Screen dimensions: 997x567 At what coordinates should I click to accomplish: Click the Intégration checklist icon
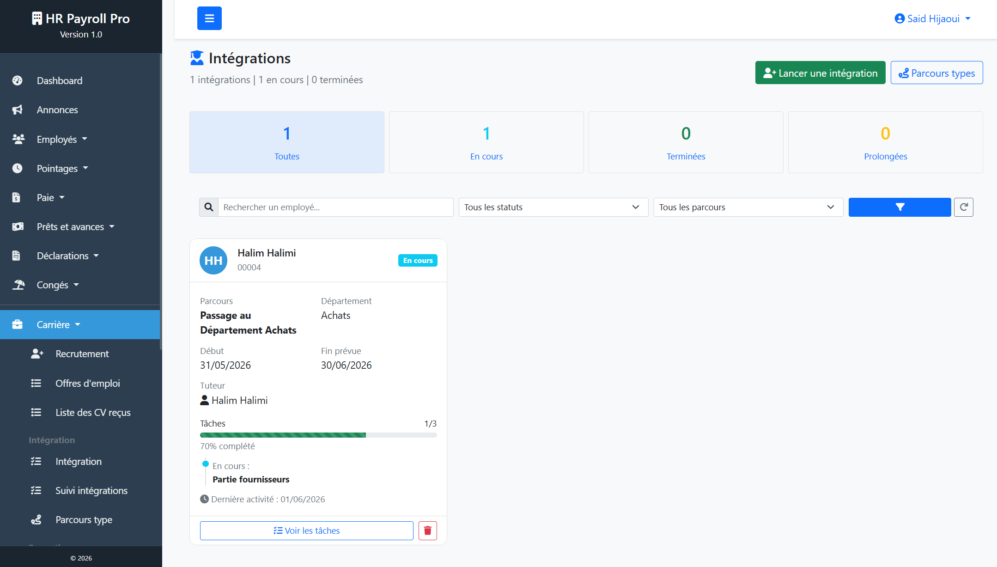tap(36, 461)
